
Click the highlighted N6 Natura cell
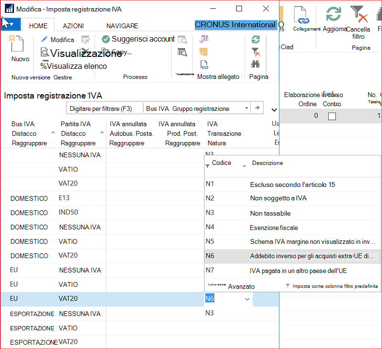coord(210,298)
